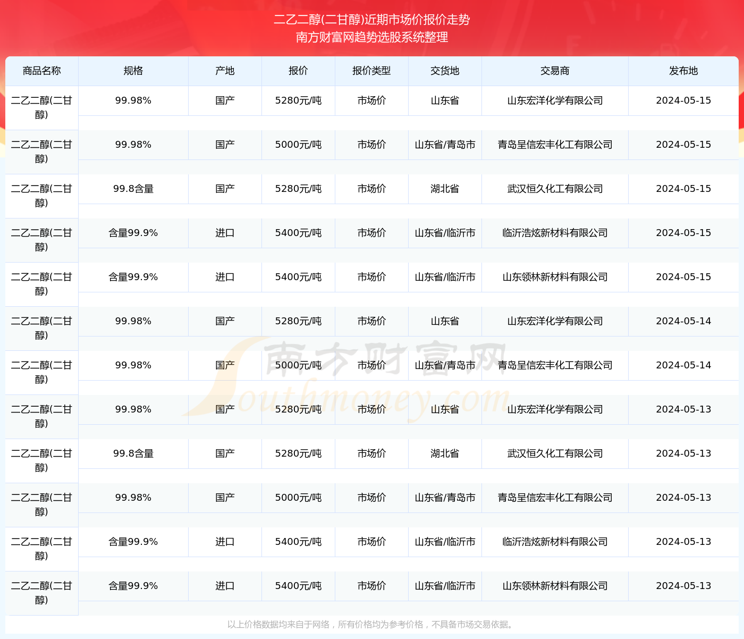Click spec 99.8含量 in 武汉恒久 2024-05-15 row
Image resolution: width=744 pixels, height=639 pixels.
click(x=133, y=189)
